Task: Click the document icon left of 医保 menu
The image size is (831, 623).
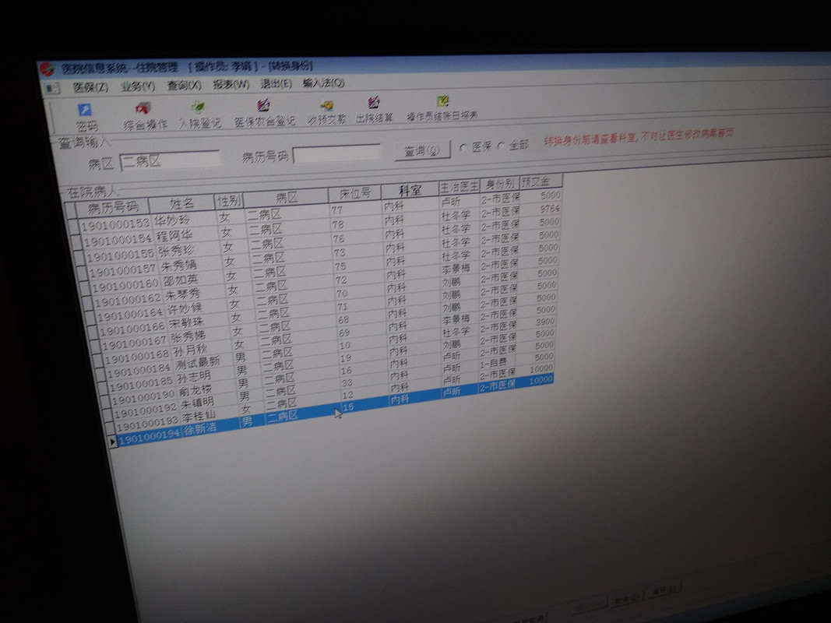Action: coord(52,88)
